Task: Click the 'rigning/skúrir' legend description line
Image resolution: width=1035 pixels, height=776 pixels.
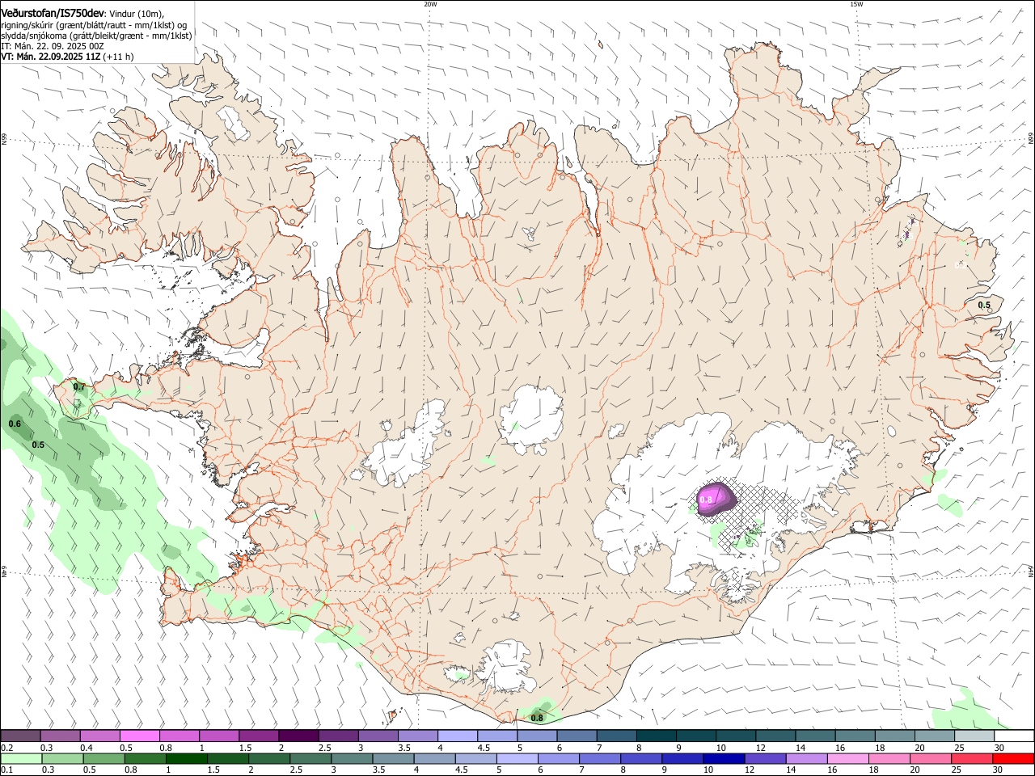Action: 94,25
